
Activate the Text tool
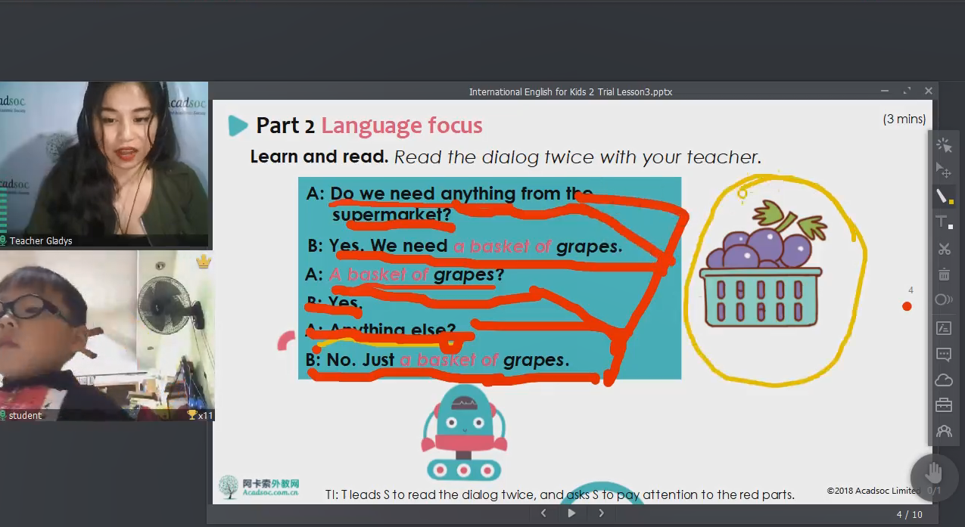click(x=944, y=222)
